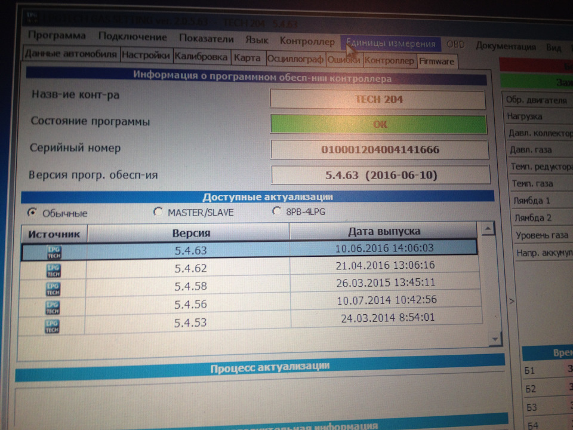Select firmware version 5.4.62 cell
Image resolution: width=573 pixels, height=430 pixels.
click(x=189, y=268)
